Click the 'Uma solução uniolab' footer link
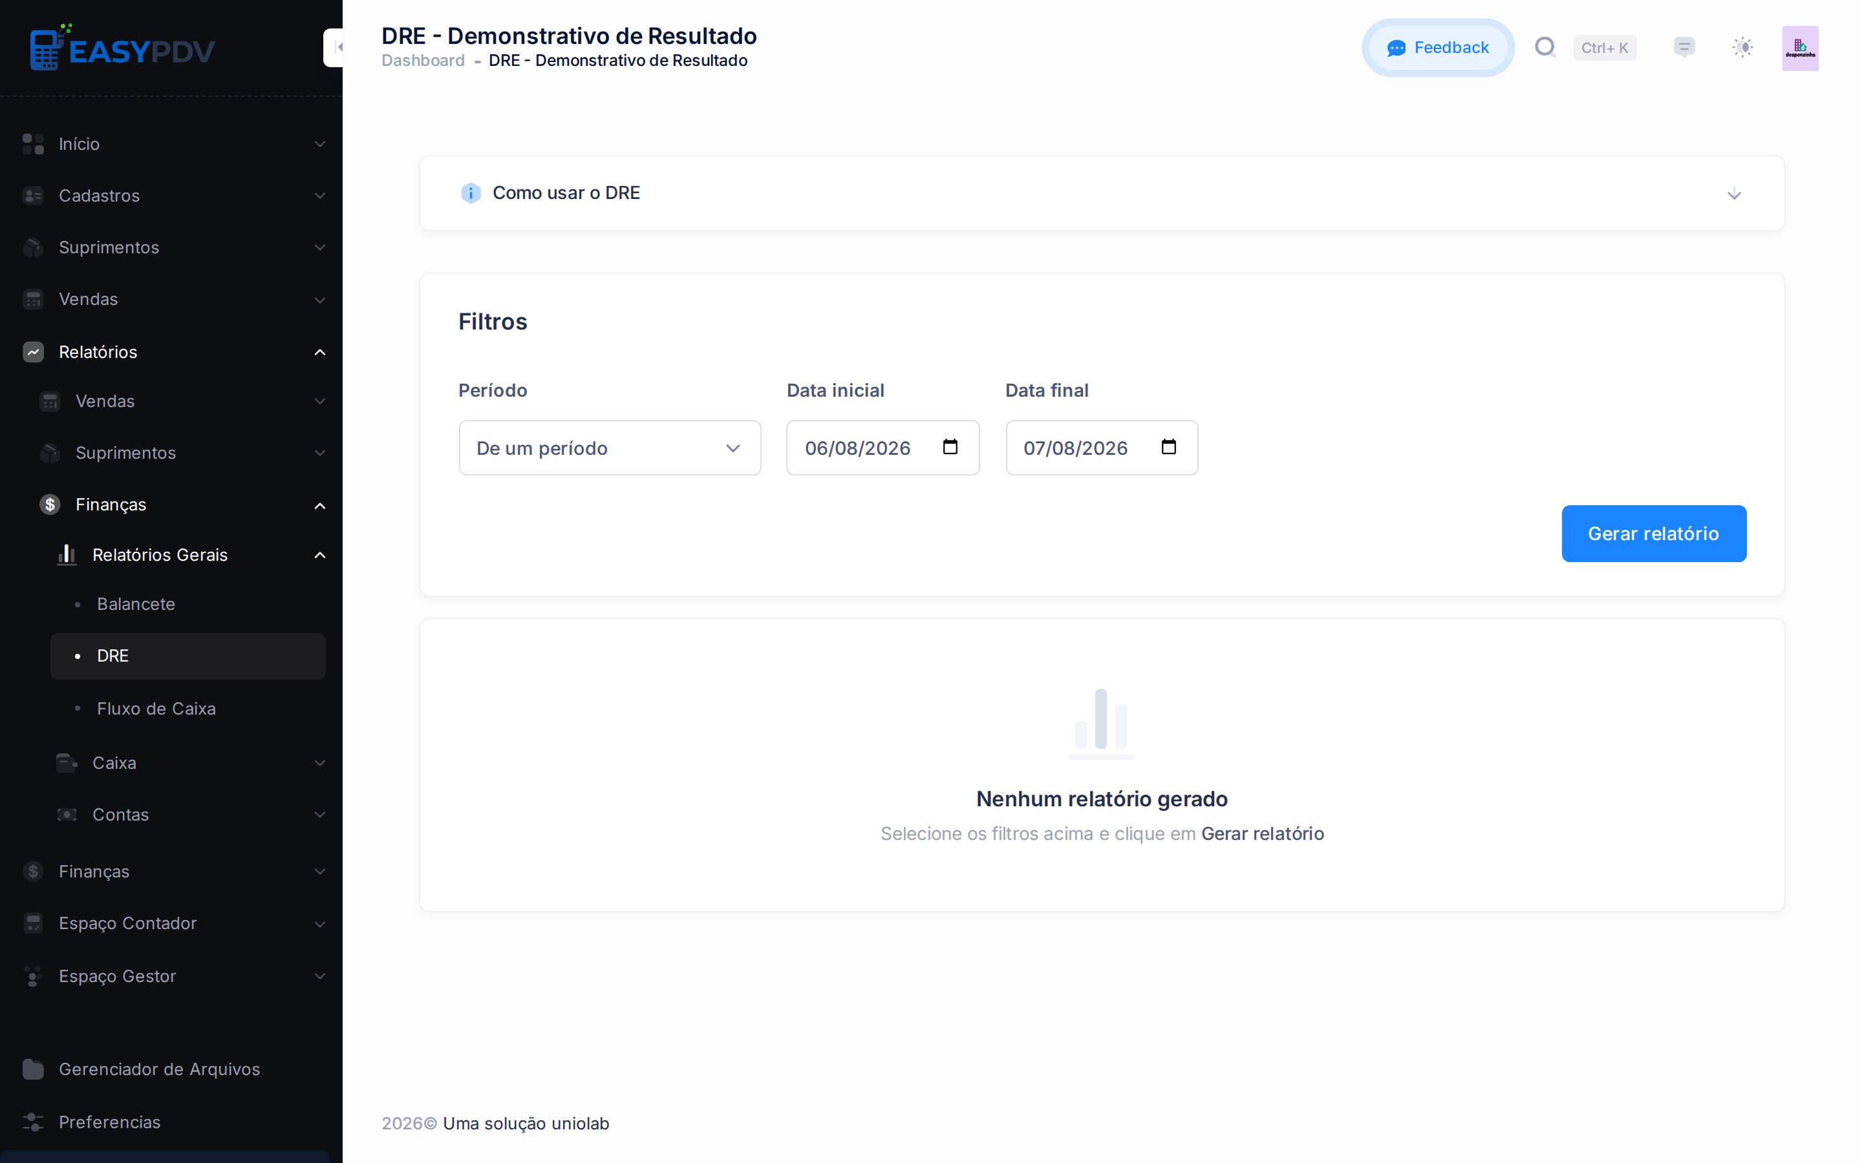1862x1163 pixels. (526, 1124)
